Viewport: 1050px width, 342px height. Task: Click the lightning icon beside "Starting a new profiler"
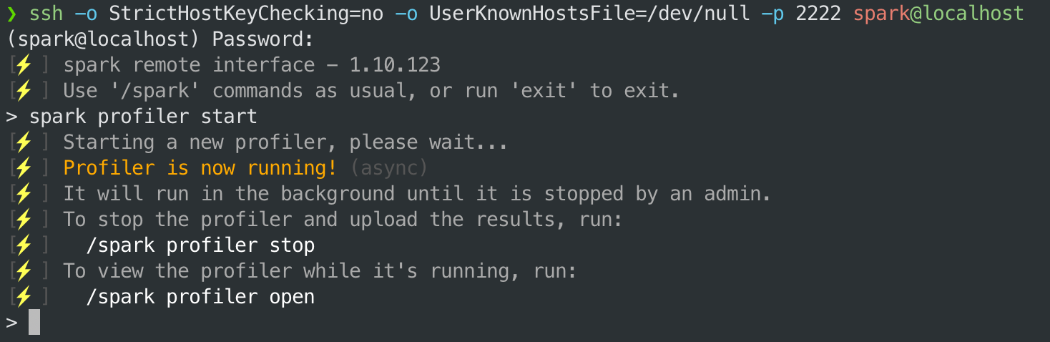click(x=24, y=142)
